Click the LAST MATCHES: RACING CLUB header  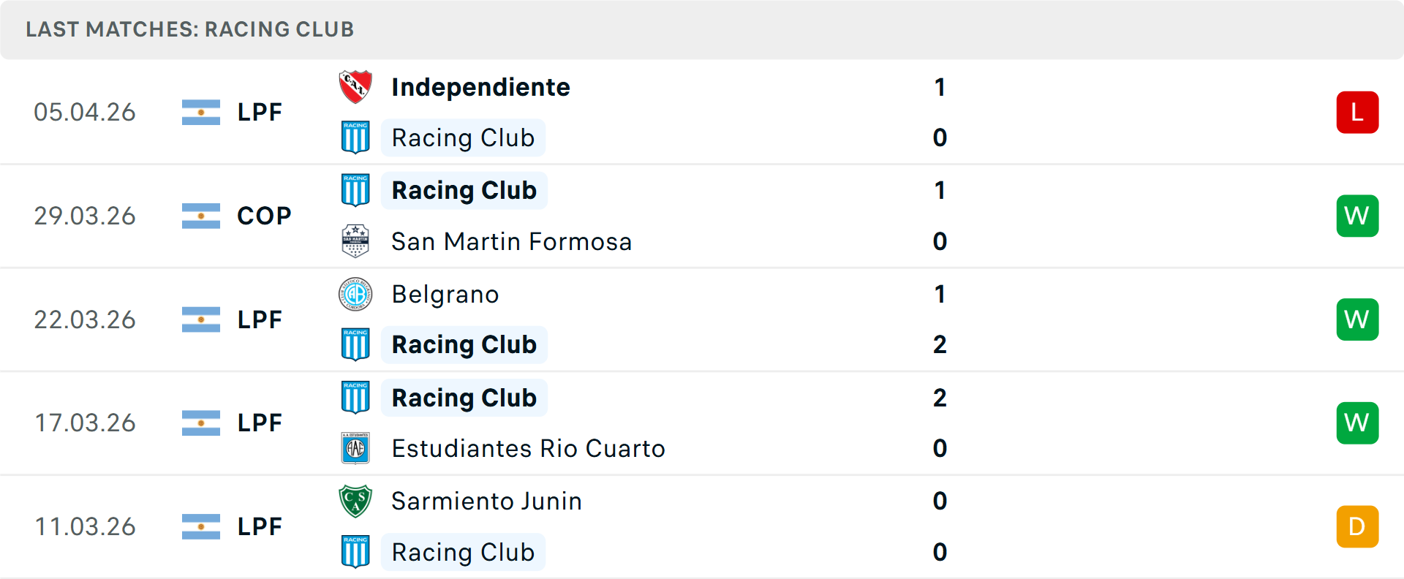[x=189, y=29]
